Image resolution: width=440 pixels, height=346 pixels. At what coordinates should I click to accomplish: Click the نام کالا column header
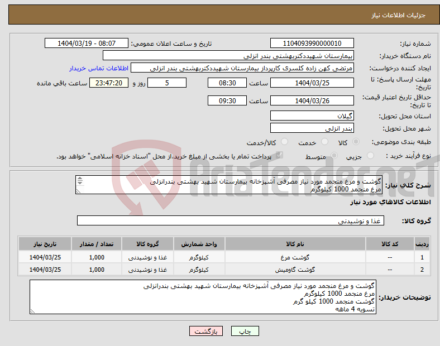[x=295, y=244]
